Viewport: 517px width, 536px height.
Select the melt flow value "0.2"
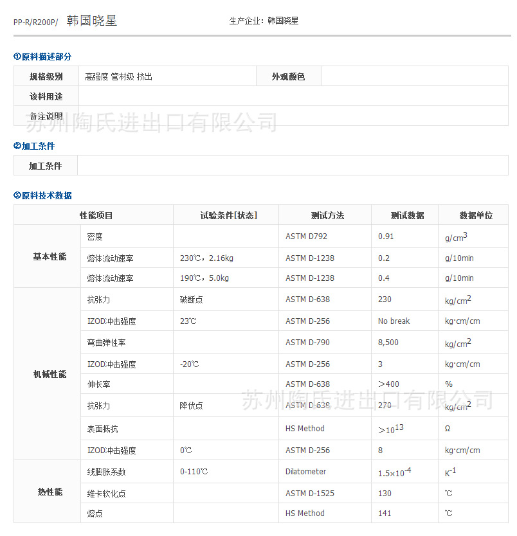click(384, 258)
